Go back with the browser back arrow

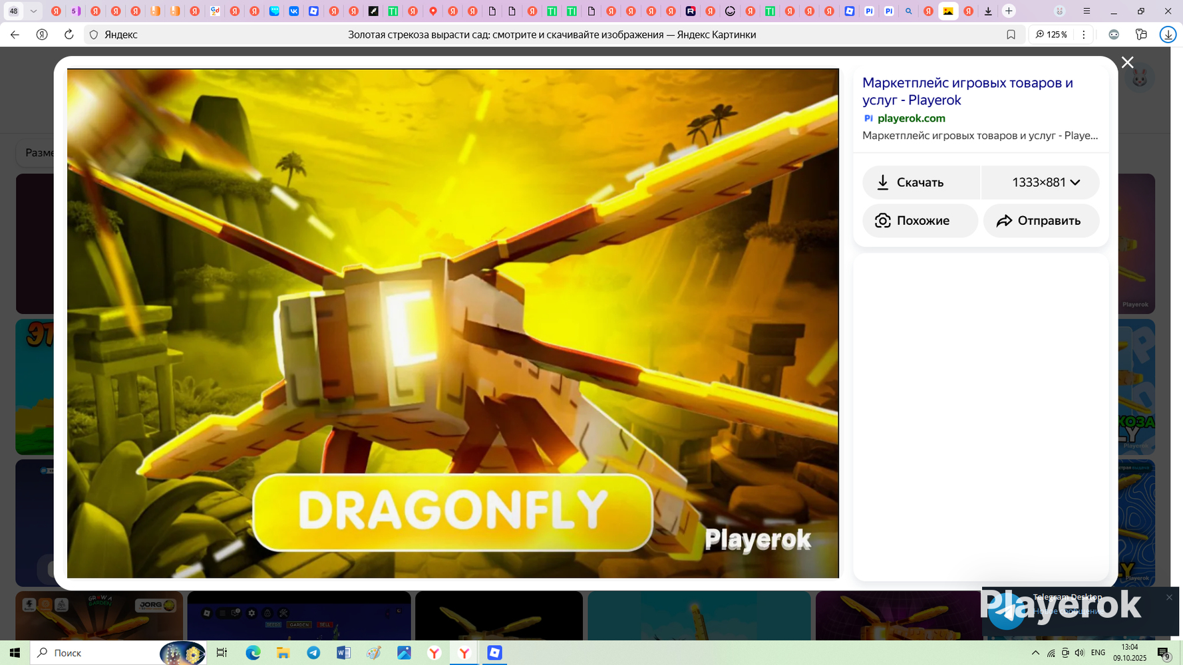15,35
